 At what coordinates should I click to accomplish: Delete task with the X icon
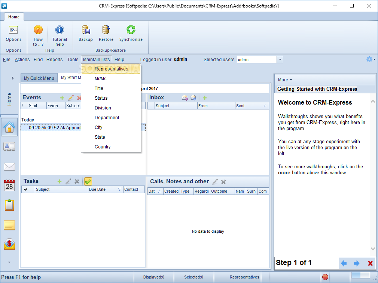click(77, 181)
